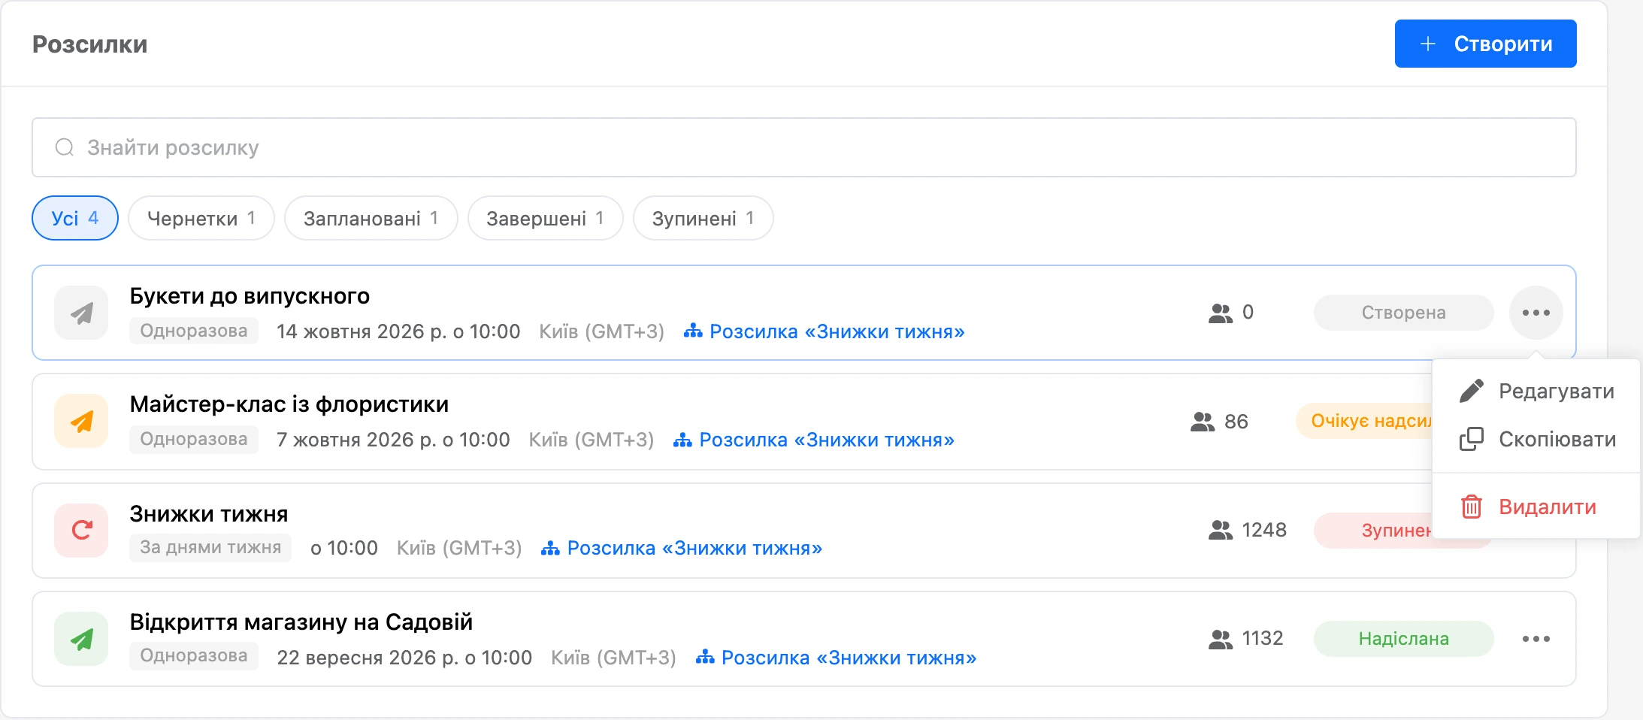The width and height of the screenshot is (1643, 720).
Task: Click the red recurring arrow icon for Знижки тижня
Action: coord(81,530)
